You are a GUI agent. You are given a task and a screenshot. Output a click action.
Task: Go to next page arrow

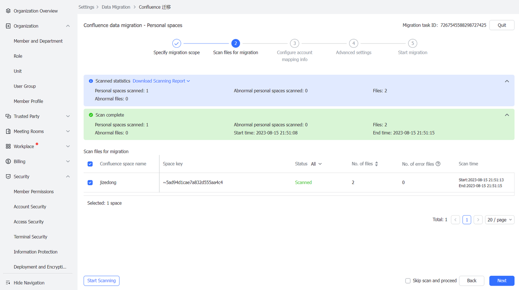[478, 220]
